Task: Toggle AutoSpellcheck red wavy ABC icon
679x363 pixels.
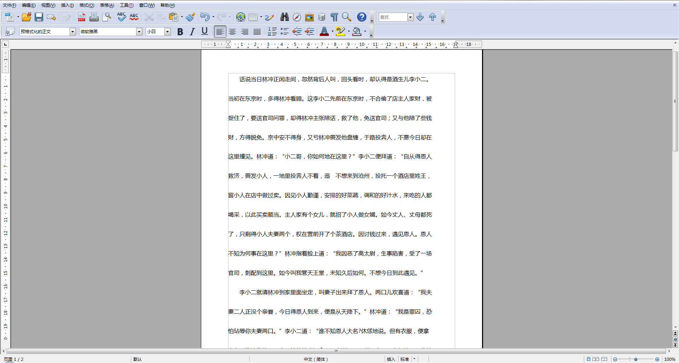Action: pos(134,17)
